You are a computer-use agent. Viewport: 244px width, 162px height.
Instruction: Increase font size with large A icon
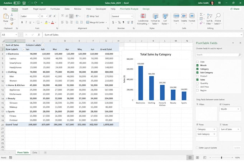[x=50, y=16]
